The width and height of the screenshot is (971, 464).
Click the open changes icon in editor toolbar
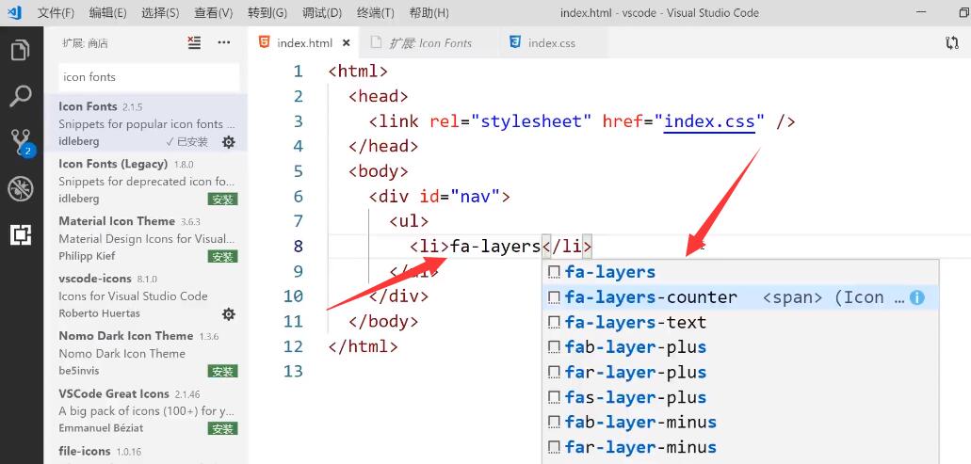[952, 42]
